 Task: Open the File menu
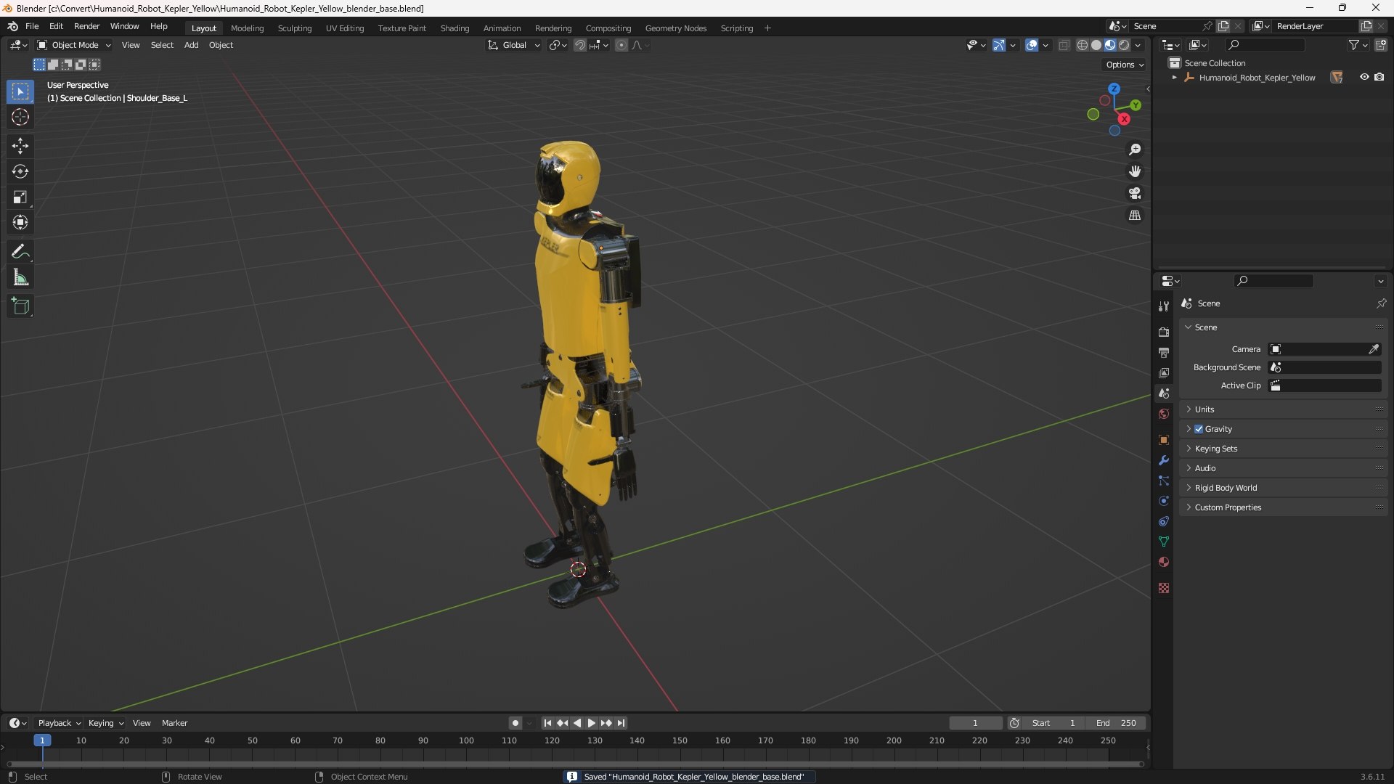point(32,26)
